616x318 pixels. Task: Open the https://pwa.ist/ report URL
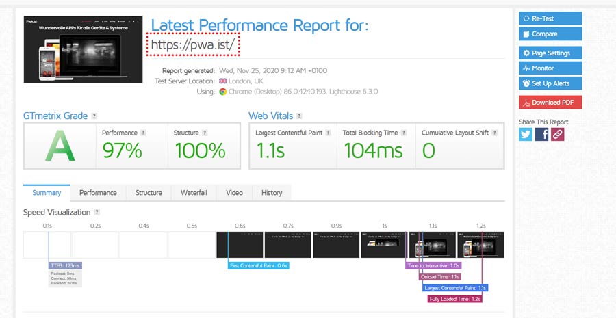point(195,45)
